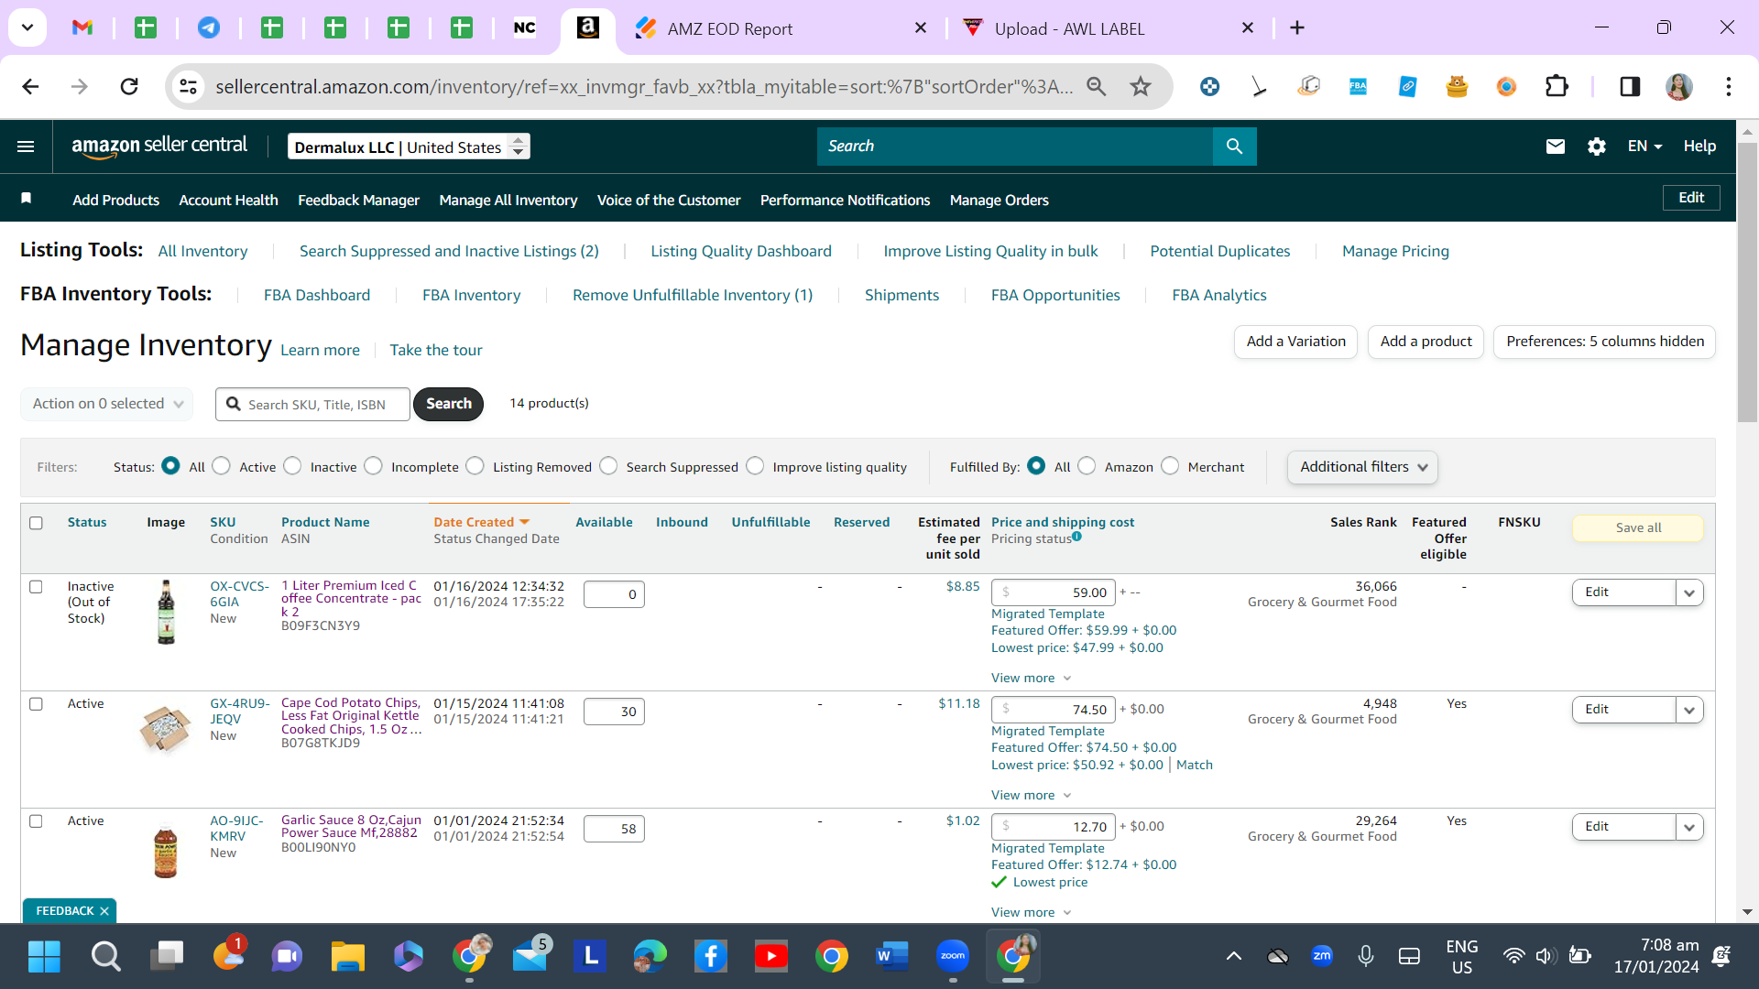Screen dimensions: 1759x989
Task: Open Edit dropdown arrow for Iced Coffee row
Action: tap(1689, 592)
